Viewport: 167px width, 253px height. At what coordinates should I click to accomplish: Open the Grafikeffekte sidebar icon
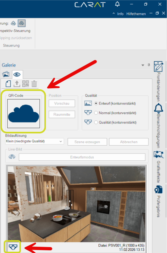pos(158,155)
